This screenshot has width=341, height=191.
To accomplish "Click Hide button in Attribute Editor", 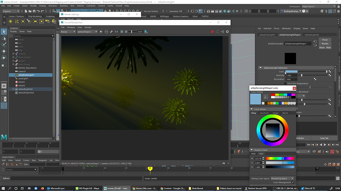I will pyautogui.click(x=328, y=47).
